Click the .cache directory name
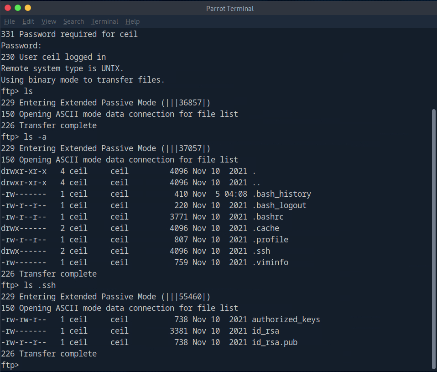 coord(265,228)
